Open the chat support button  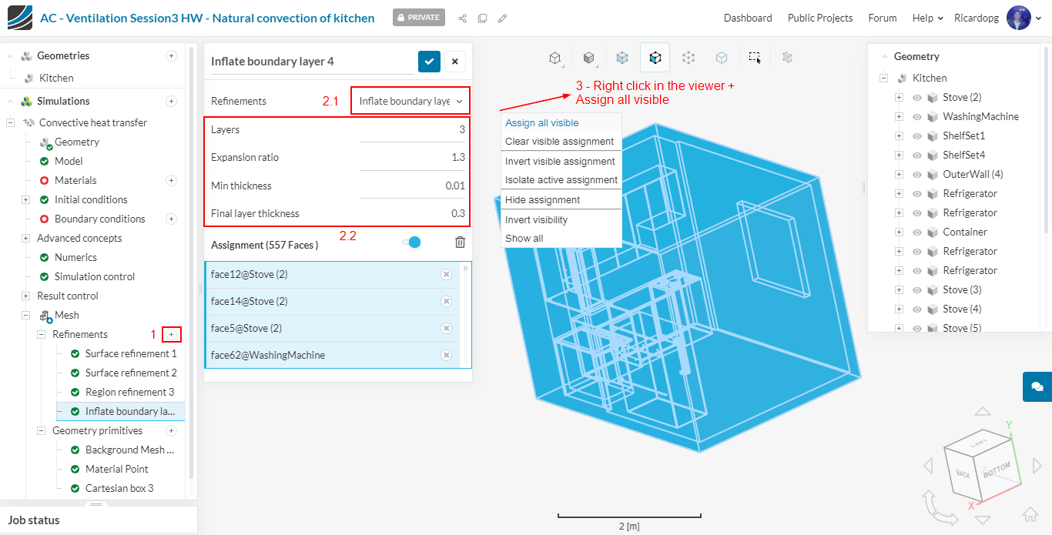click(1037, 386)
